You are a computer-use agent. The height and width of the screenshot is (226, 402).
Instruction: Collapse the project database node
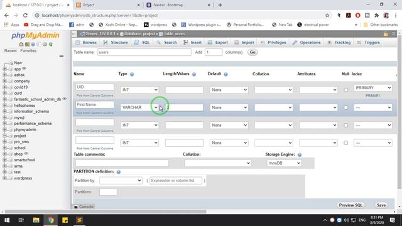tap(4, 136)
